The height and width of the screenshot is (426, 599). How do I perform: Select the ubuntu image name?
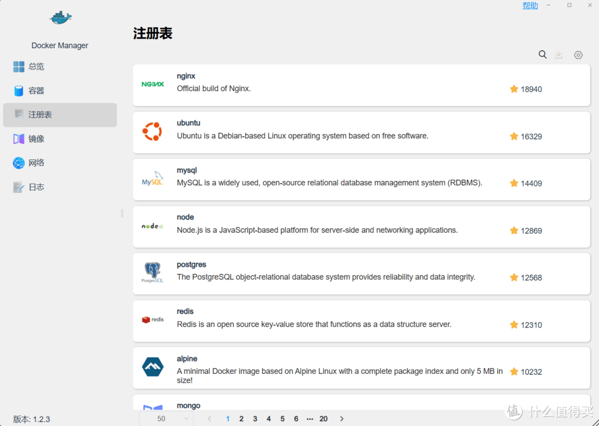coord(189,123)
